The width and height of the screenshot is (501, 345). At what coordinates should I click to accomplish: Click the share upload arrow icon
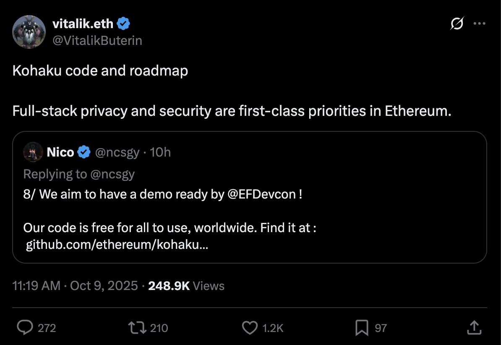coord(474,327)
